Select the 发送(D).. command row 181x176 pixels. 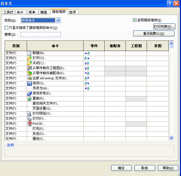87,134
